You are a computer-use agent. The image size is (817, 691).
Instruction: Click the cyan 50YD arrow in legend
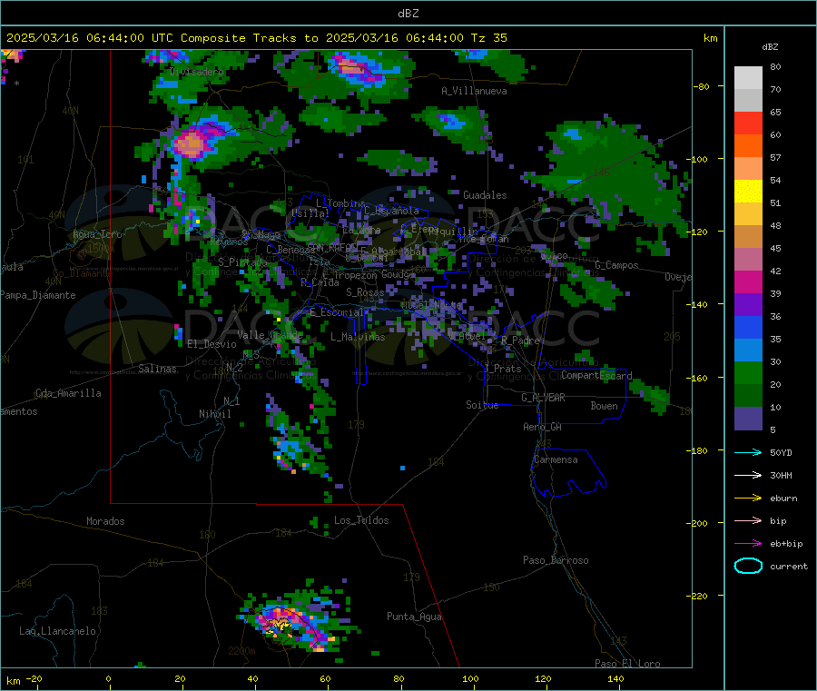pyautogui.click(x=748, y=452)
